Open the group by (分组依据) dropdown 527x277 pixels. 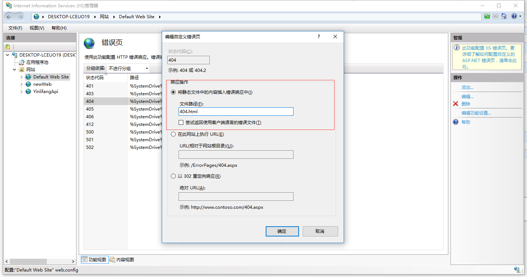(x=128, y=68)
